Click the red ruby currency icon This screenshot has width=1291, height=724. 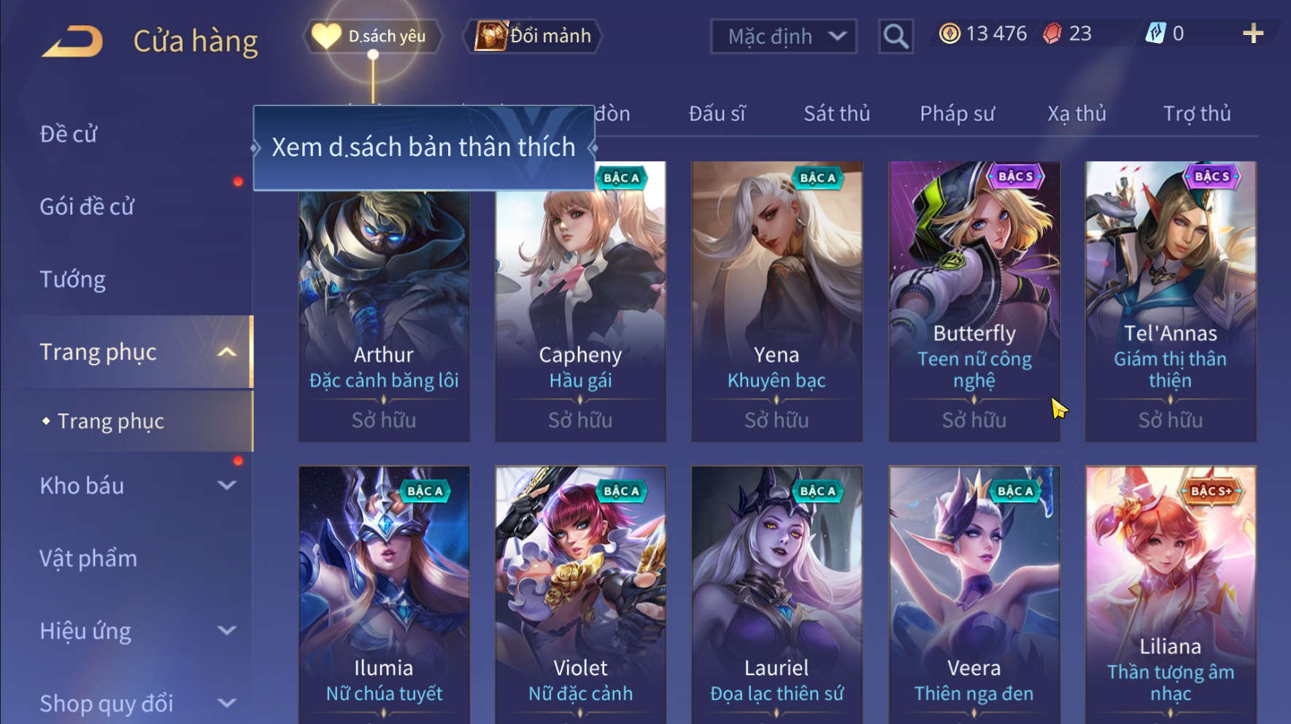tap(1052, 34)
